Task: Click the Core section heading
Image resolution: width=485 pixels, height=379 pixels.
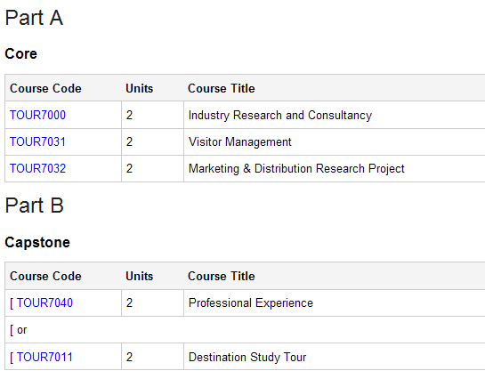Action: [21, 53]
